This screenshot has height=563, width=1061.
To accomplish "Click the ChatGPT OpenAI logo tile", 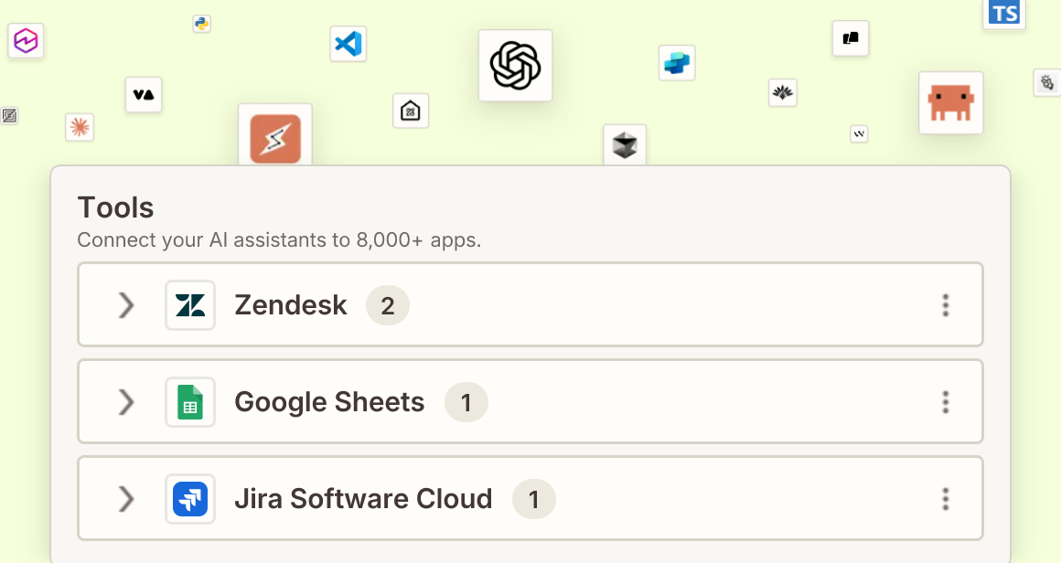I will pyautogui.click(x=515, y=66).
